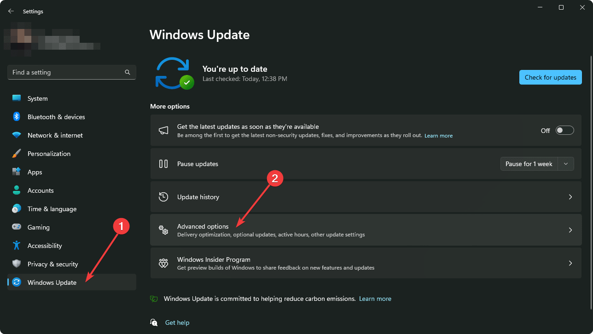
Task: Expand the Pause updates duration dropdown
Action: point(566,163)
